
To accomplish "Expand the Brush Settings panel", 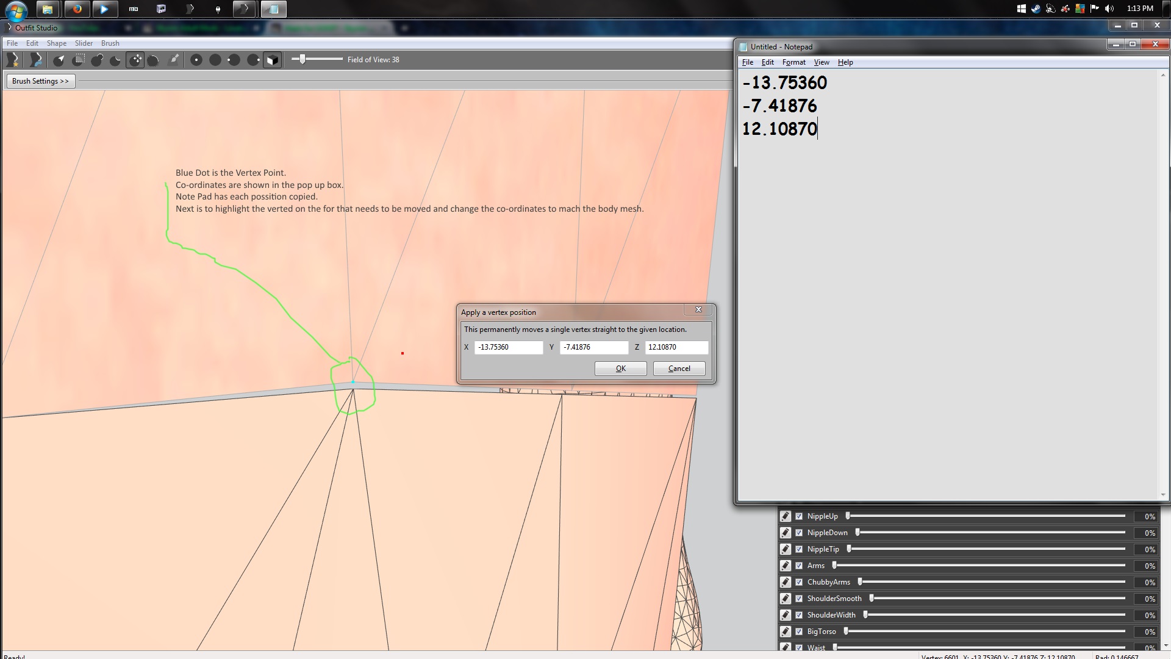I will [x=40, y=81].
